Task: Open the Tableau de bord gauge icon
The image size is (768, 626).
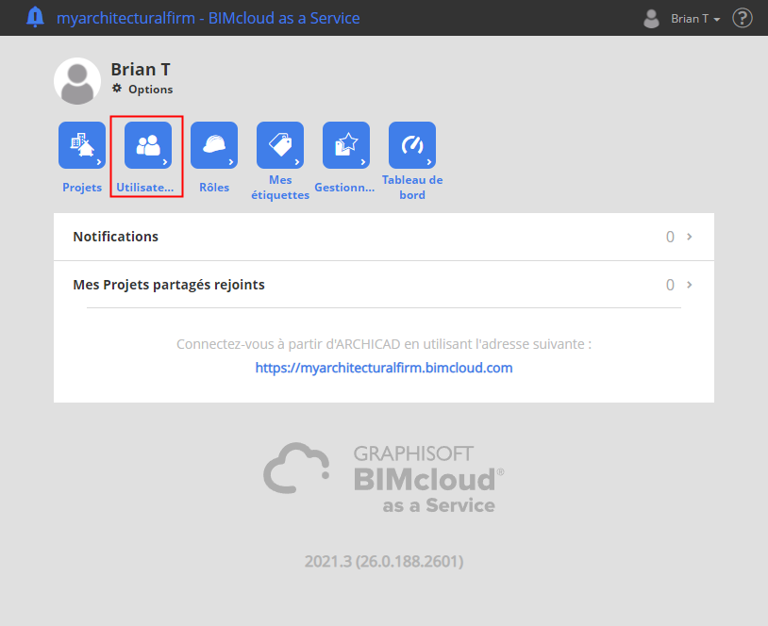Action: pos(412,145)
